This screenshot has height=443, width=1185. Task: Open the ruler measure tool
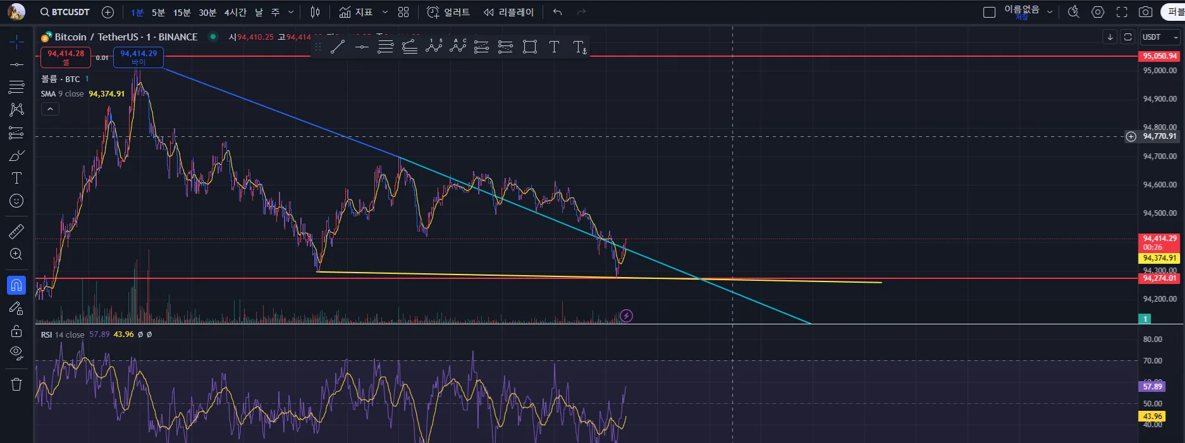16,232
